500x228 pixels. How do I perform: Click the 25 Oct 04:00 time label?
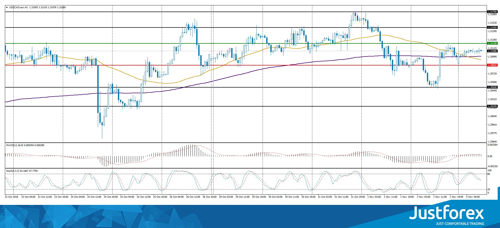click(127, 197)
